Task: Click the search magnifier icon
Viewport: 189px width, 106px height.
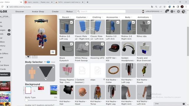Action: (79, 11)
